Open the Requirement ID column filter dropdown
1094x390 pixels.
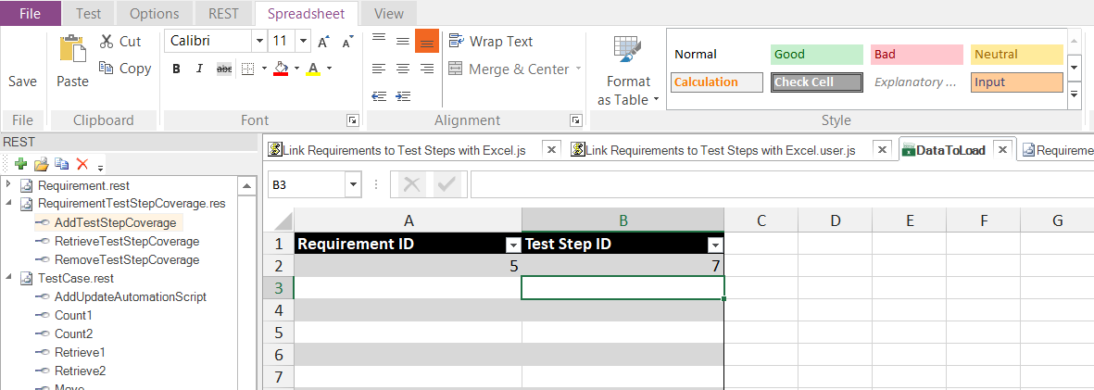(x=513, y=245)
